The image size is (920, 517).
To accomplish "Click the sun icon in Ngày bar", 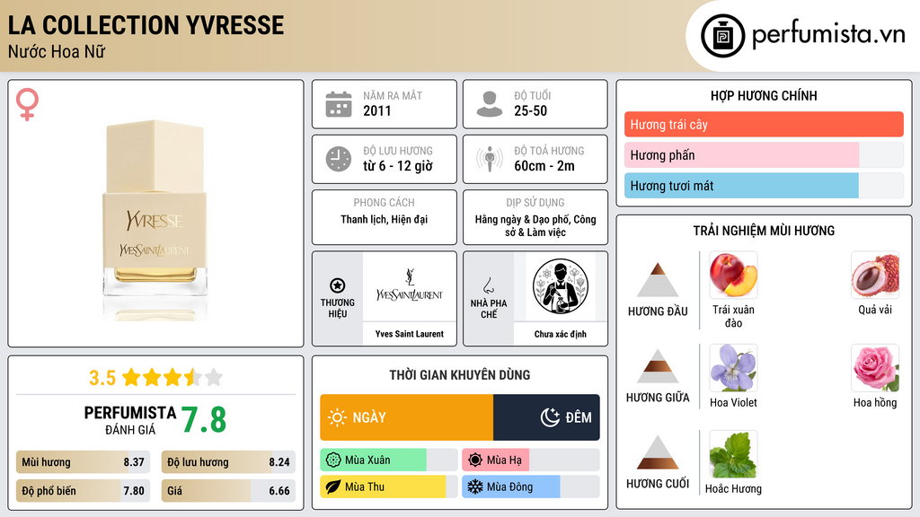I will [x=338, y=417].
